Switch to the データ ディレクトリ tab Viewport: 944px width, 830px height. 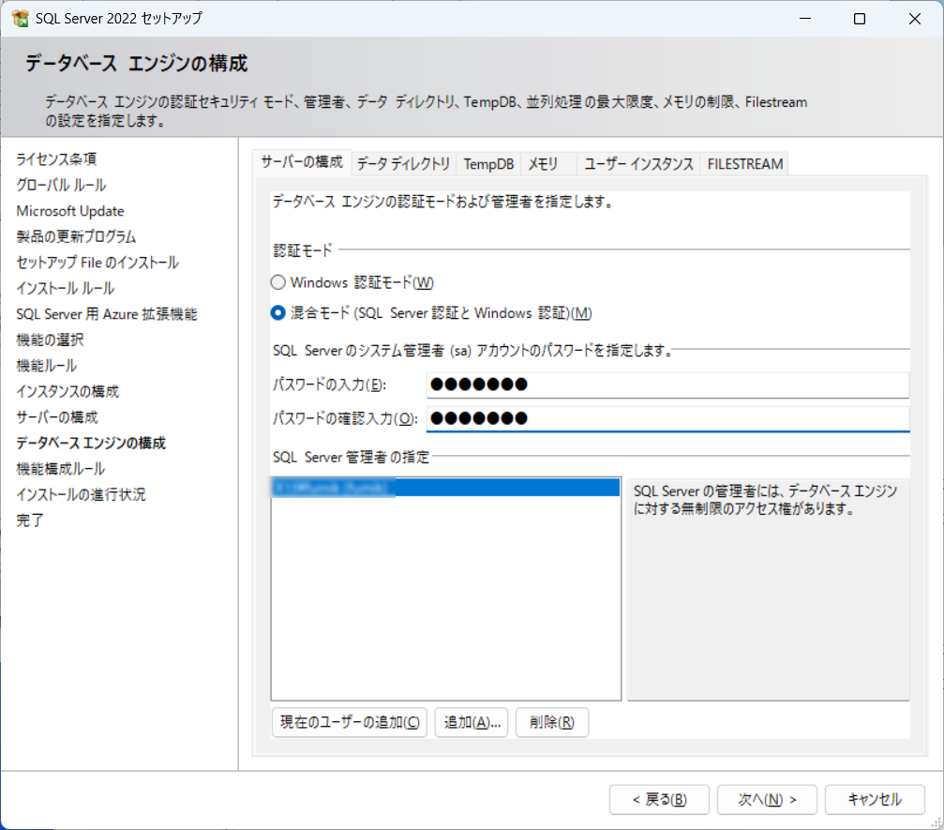click(x=403, y=164)
